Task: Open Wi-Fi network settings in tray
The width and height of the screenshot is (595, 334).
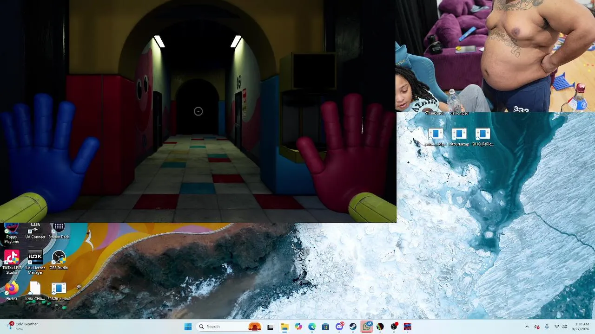Action: click(556, 327)
